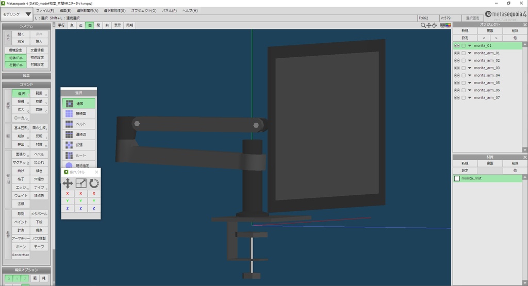Viewport: 528px width, 286px height.
Task: Open the パネル(P) menu
Action: (169, 11)
